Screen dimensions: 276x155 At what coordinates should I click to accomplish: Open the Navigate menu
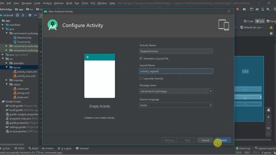[27, 3]
